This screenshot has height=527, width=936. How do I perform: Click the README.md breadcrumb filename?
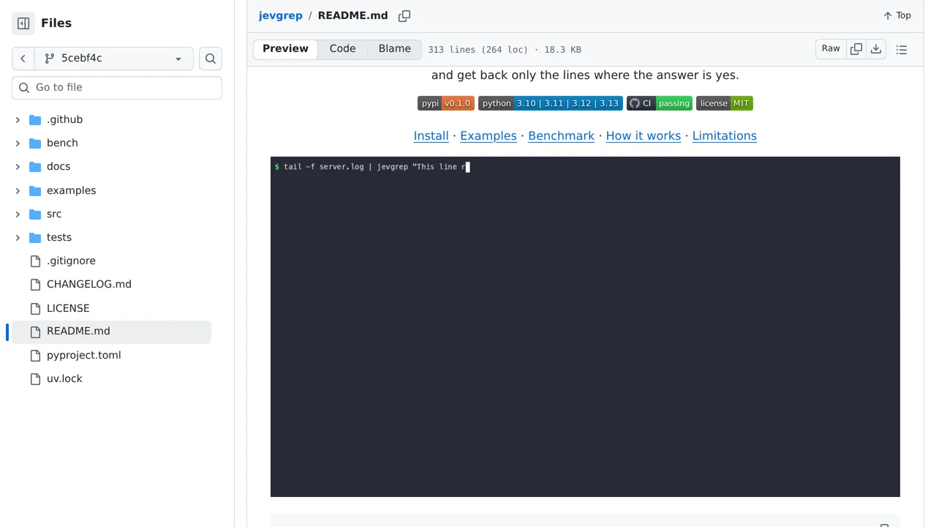click(352, 16)
